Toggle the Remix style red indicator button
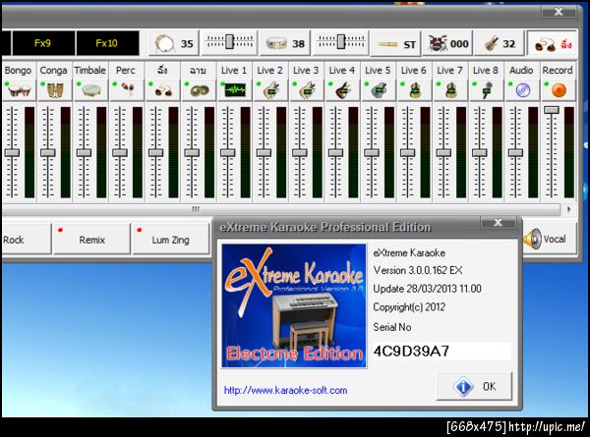Image resolution: width=590 pixels, height=437 pixels. [x=91, y=239]
